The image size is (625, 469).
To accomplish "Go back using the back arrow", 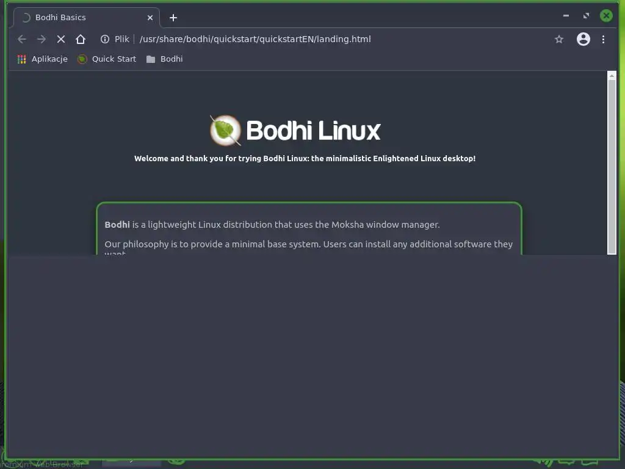I will [x=22, y=39].
